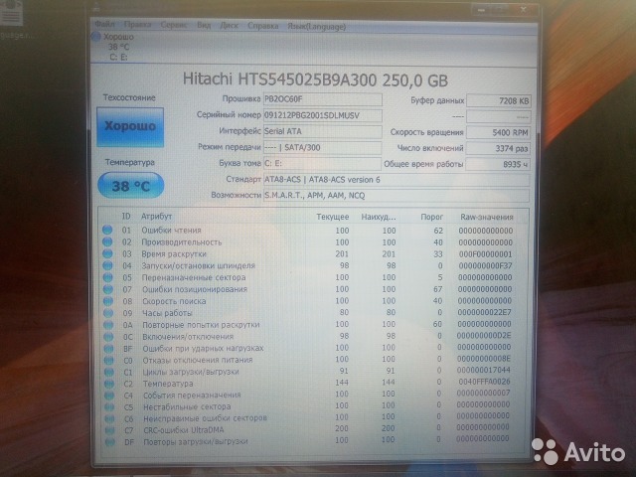The width and height of the screenshot is (636, 477).
Task: Click the Прошивка field PB2OC60F
Action: (x=322, y=99)
